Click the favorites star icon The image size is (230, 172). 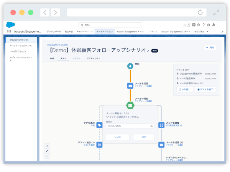[185, 25]
